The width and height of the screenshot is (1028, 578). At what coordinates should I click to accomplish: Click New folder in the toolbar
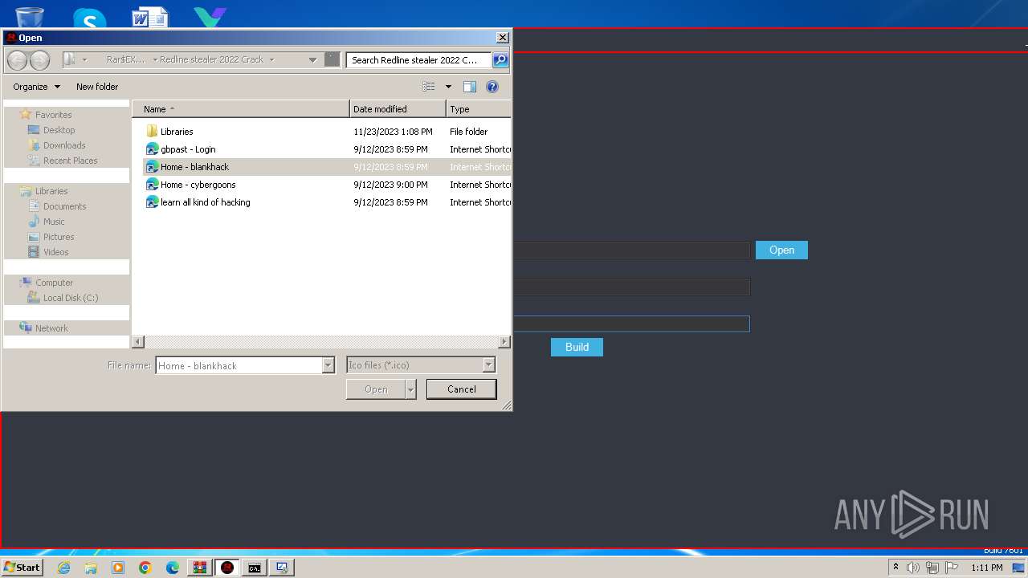click(x=97, y=87)
